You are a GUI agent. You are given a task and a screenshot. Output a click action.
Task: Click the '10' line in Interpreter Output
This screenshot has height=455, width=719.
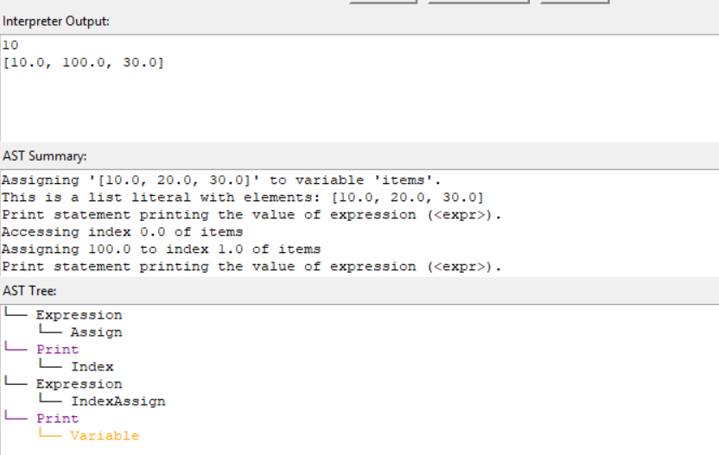click(10, 45)
